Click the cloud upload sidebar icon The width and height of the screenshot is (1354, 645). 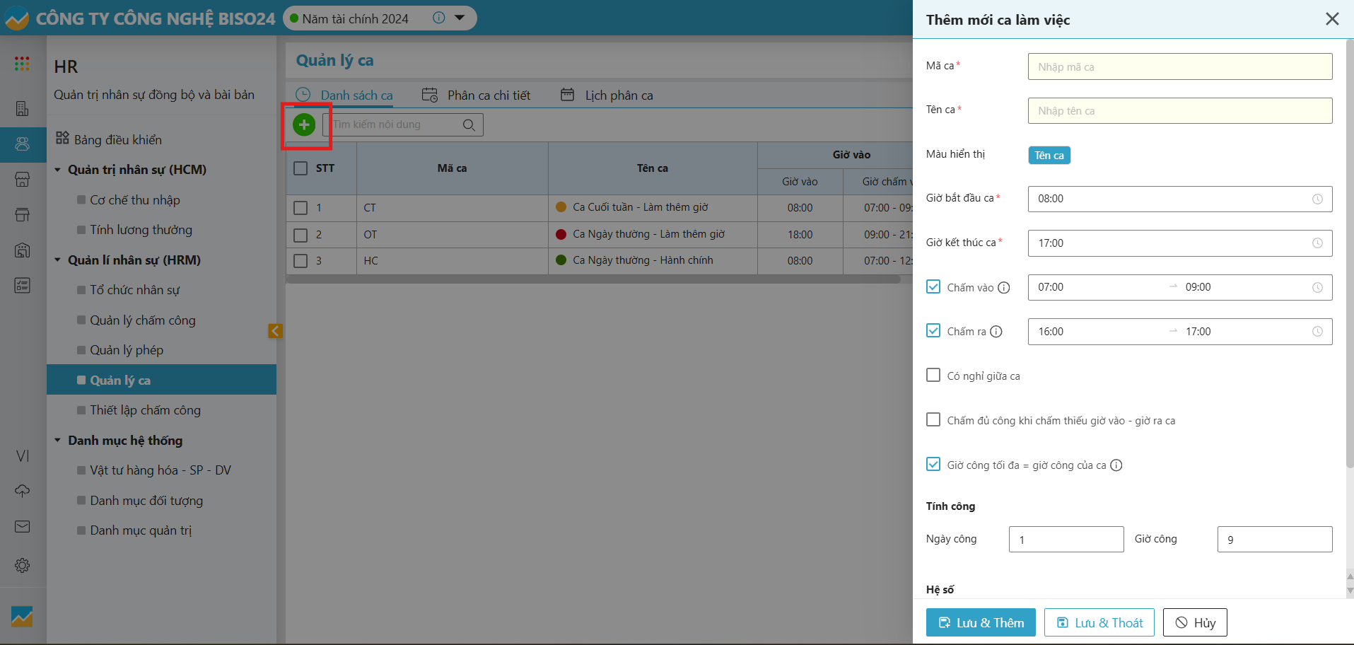pos(22,491)
